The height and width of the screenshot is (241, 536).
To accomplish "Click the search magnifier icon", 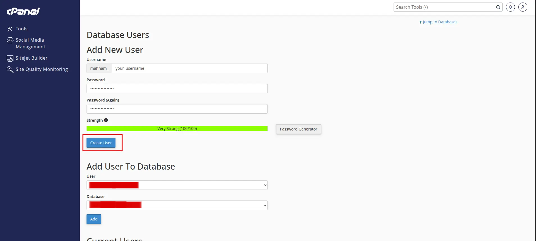I will 498,7.
